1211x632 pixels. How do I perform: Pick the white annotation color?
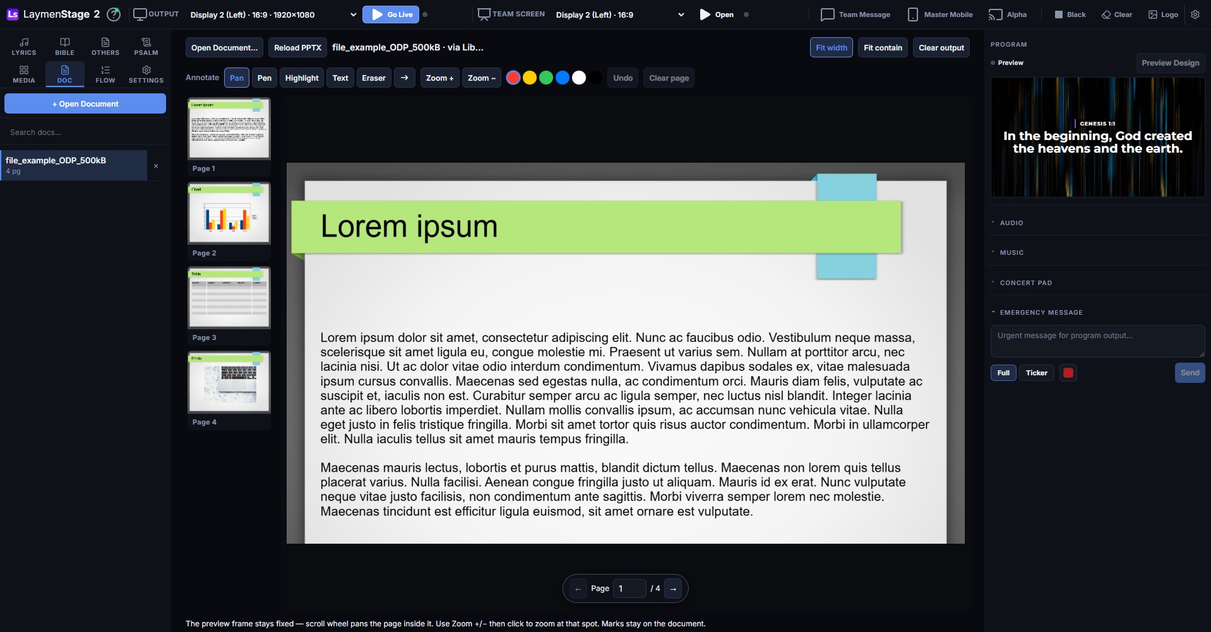coord(579,78)
